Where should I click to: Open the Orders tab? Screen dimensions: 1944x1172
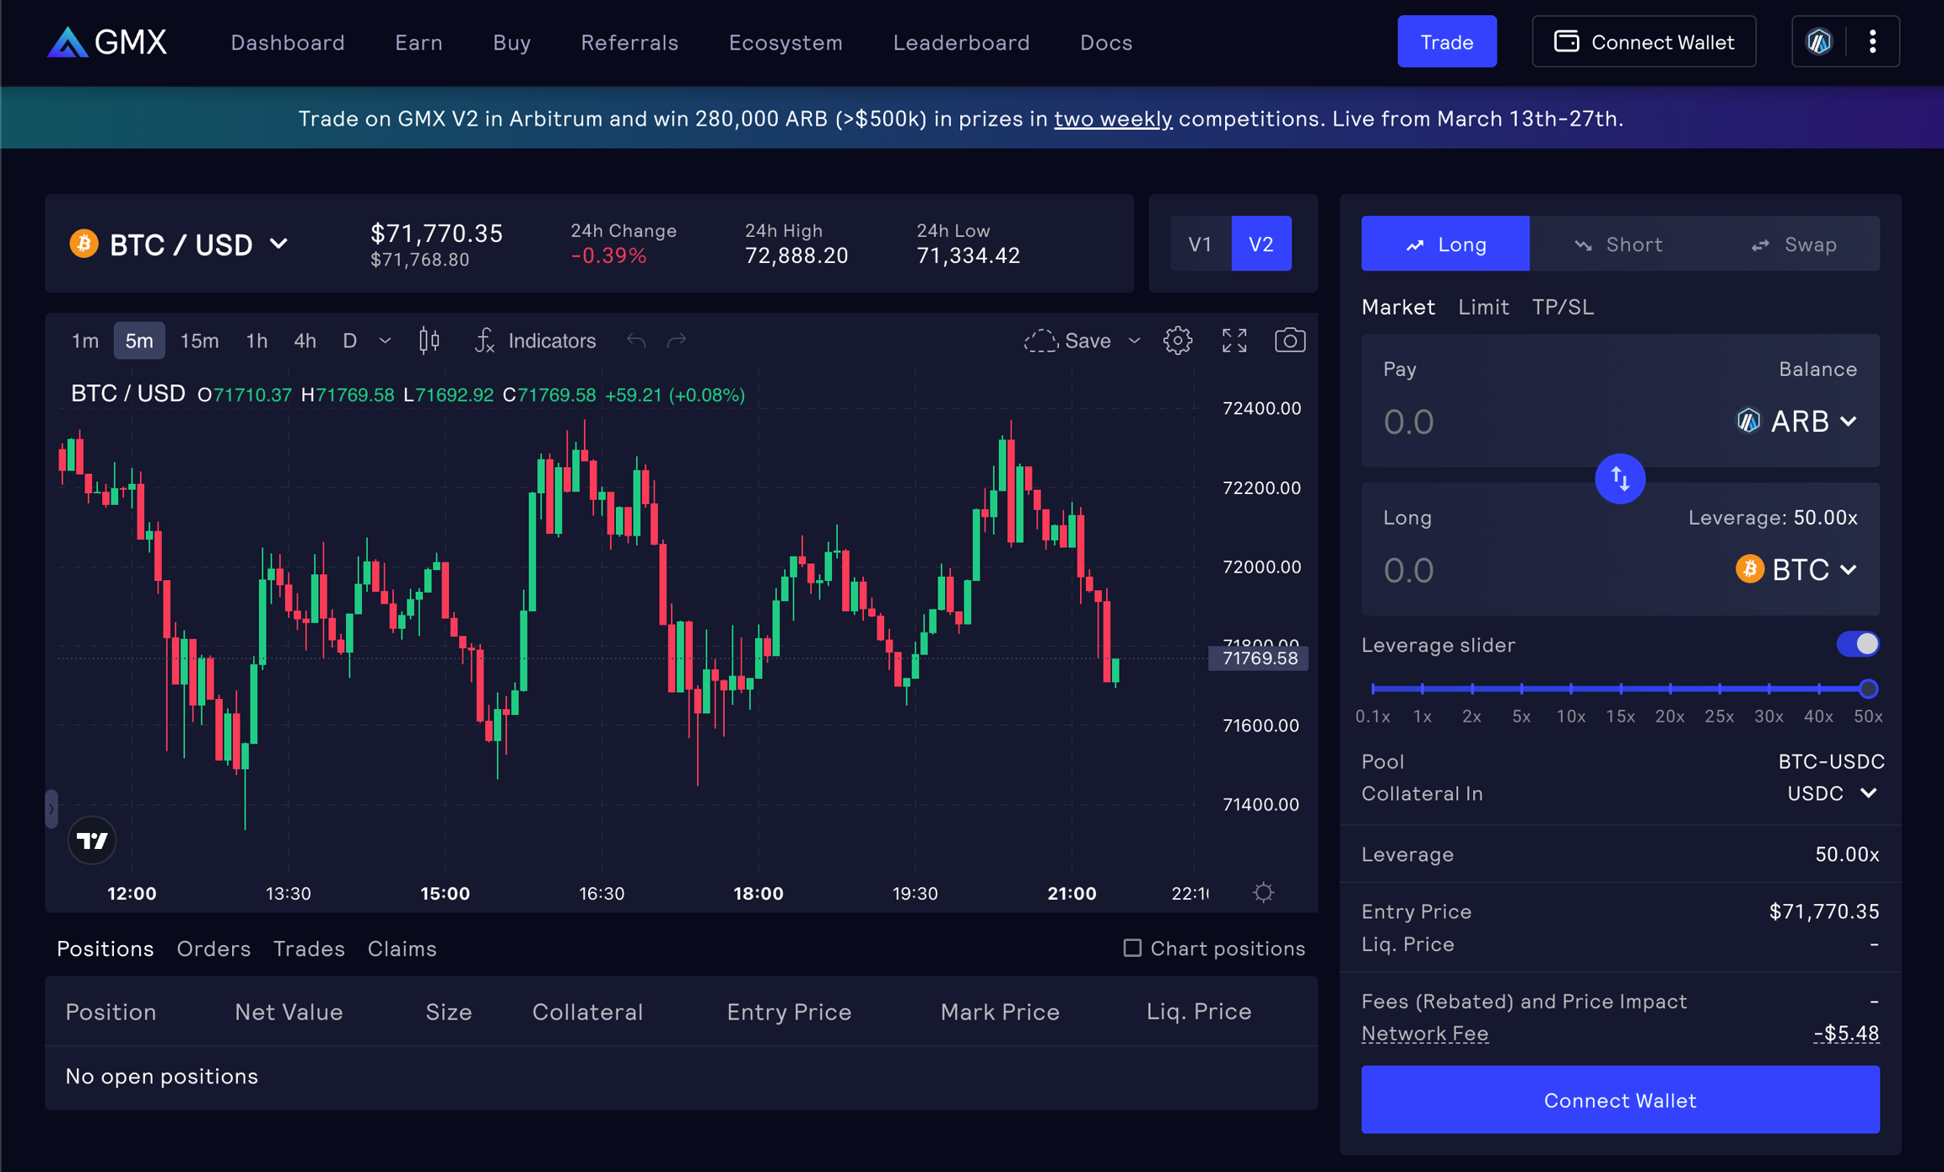[213, 949]
